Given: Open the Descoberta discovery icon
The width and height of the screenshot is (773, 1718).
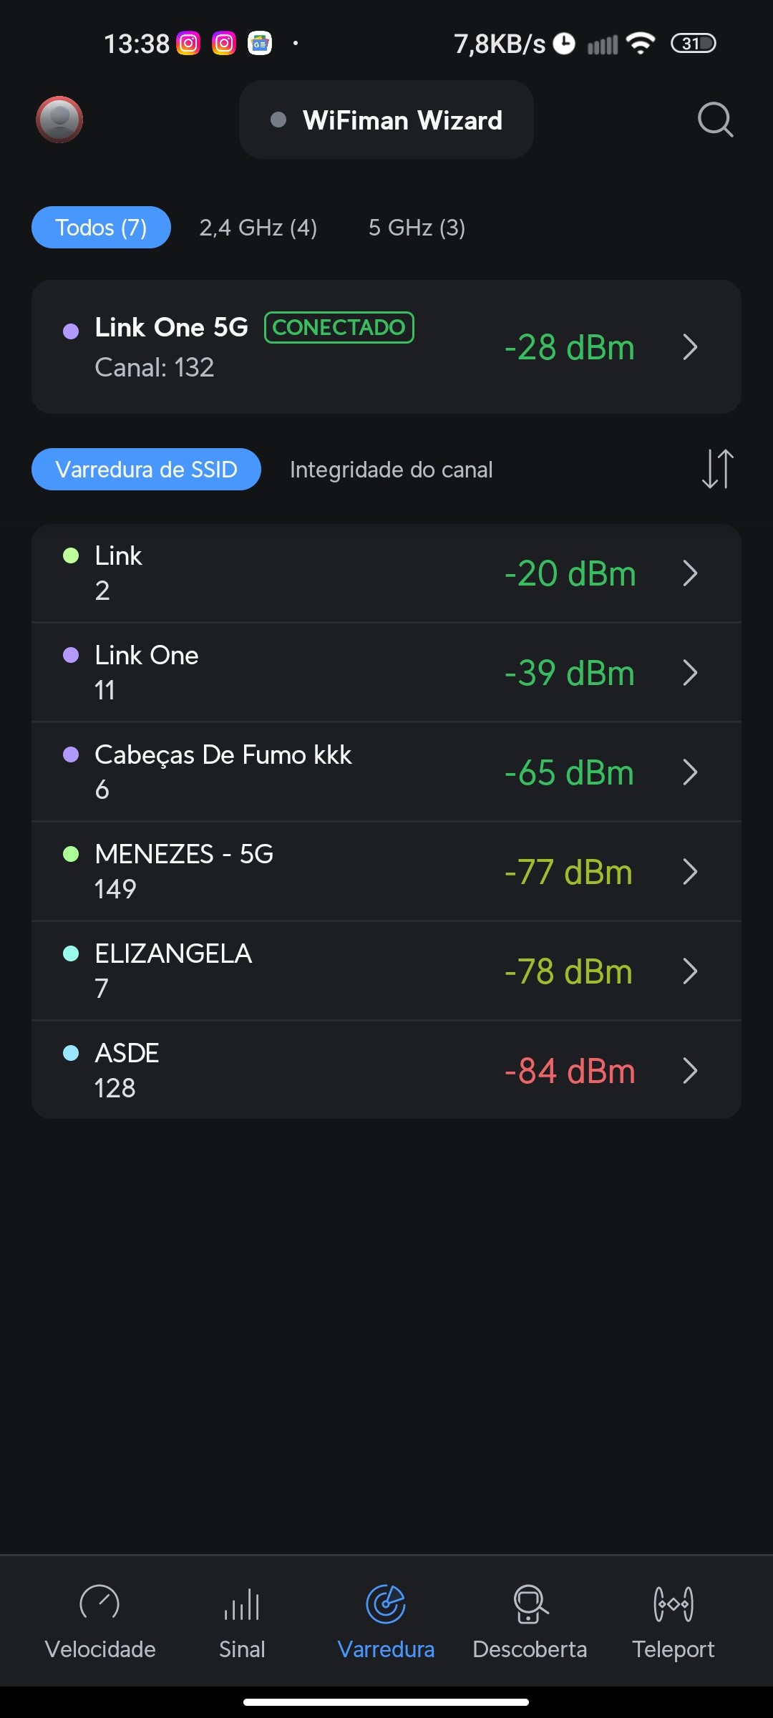Looking at the screenshot, I should (530, 1603).
